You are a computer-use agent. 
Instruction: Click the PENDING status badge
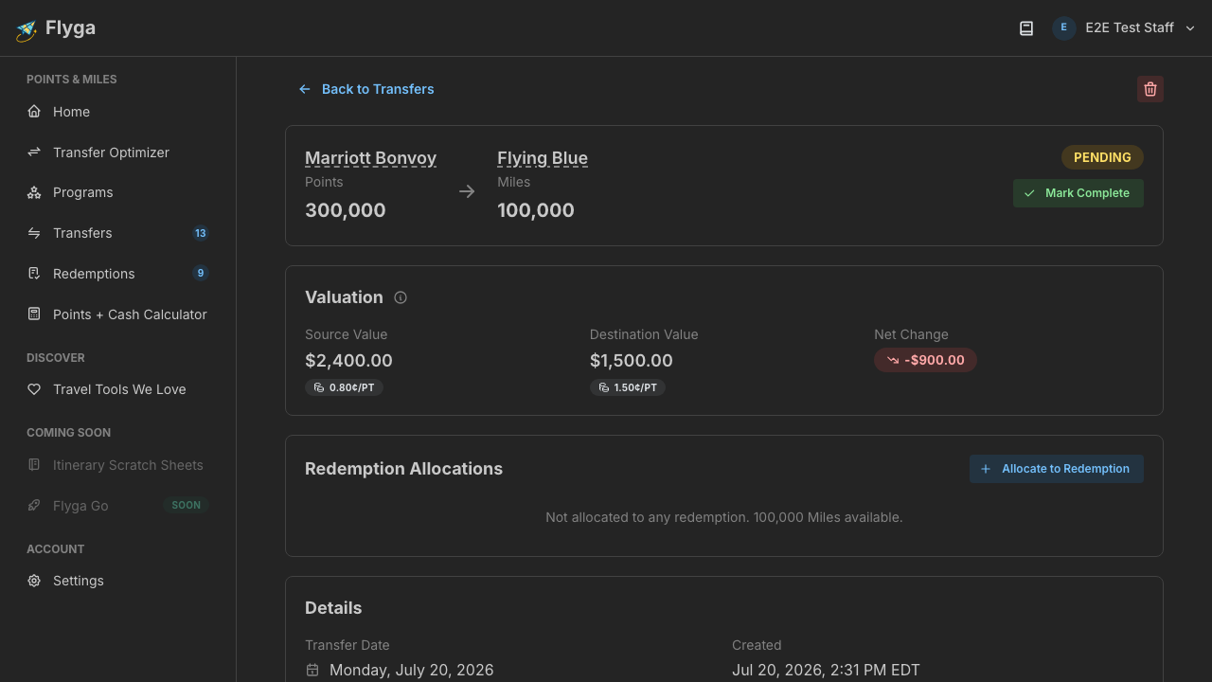pos(1102,157)
